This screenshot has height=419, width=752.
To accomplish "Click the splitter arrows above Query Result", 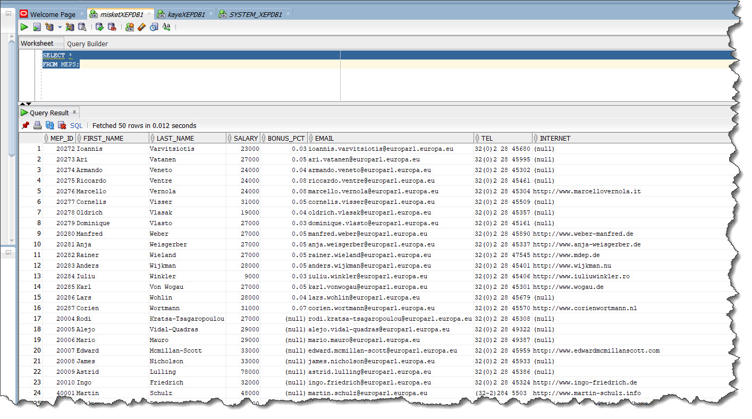I will coord(26,104).
